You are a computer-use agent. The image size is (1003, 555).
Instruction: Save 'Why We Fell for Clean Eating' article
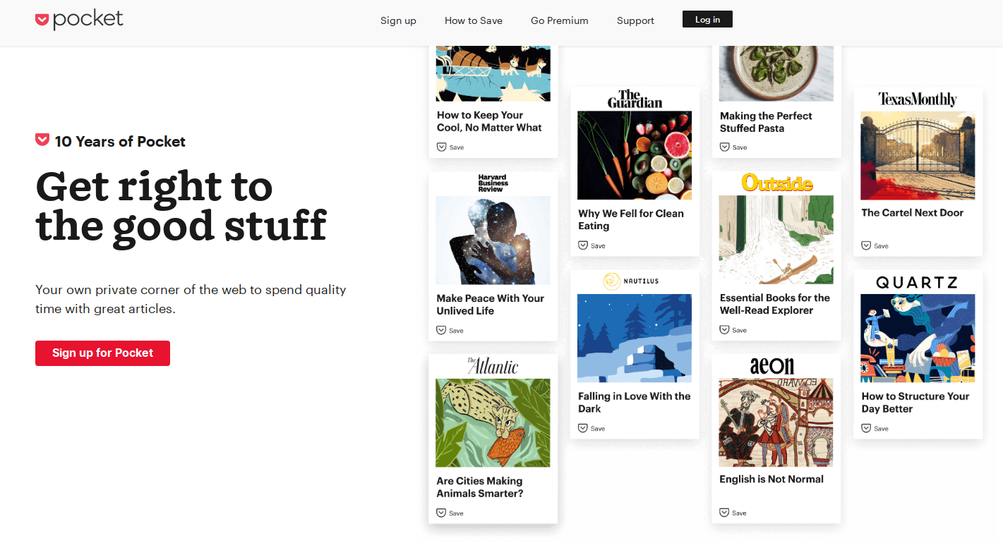tap(592, 245)
